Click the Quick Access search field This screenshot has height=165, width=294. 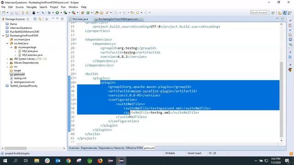[259, 13]
